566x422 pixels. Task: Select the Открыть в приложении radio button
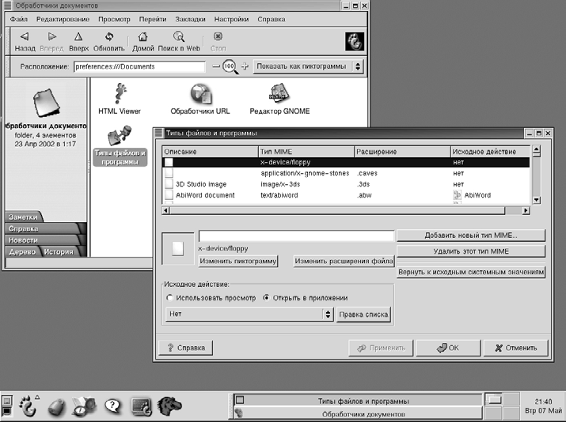tap(266, 298)
